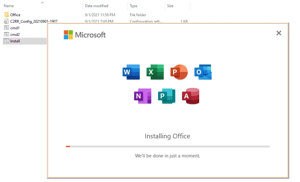Close the Office installer dialog
This screenshot has height=182, width=300.
point(279,33)
